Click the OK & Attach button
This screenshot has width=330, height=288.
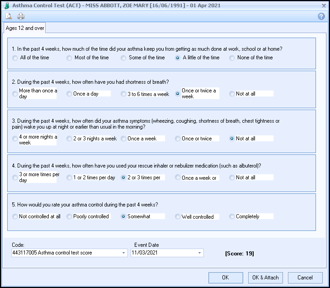[265, 278]
